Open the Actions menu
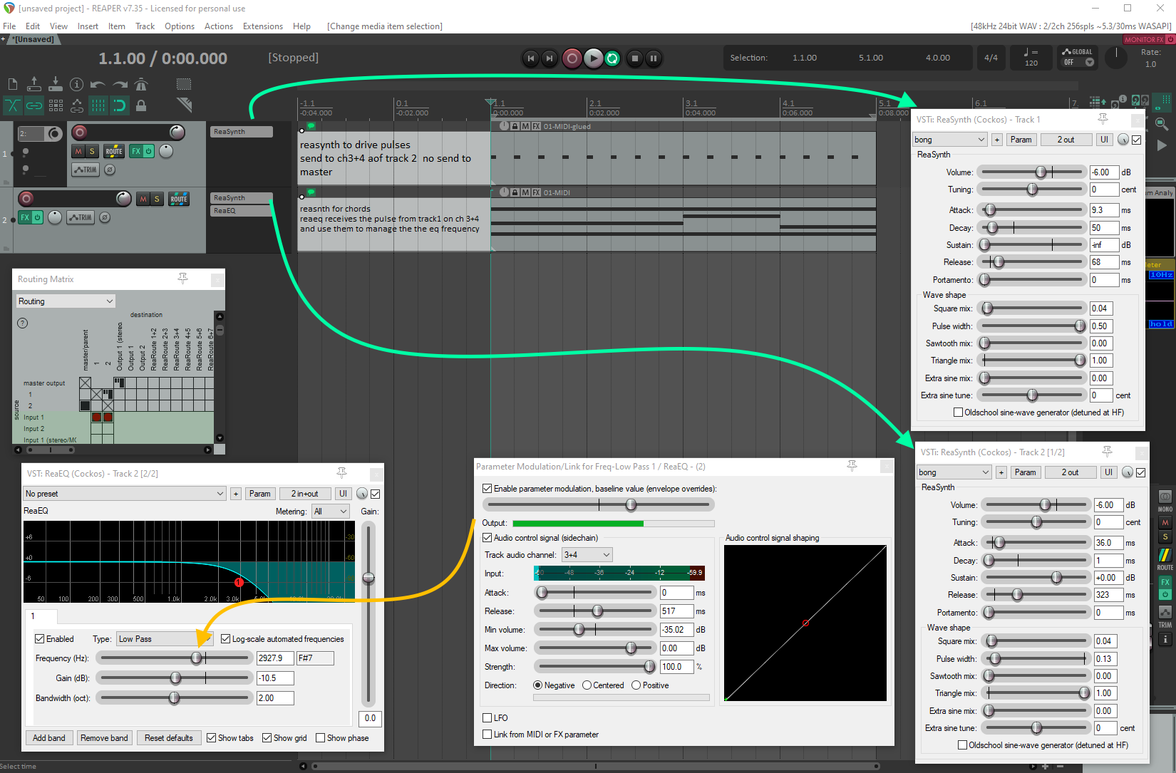Screen dimensions: 1176x773 pos(218,26)
